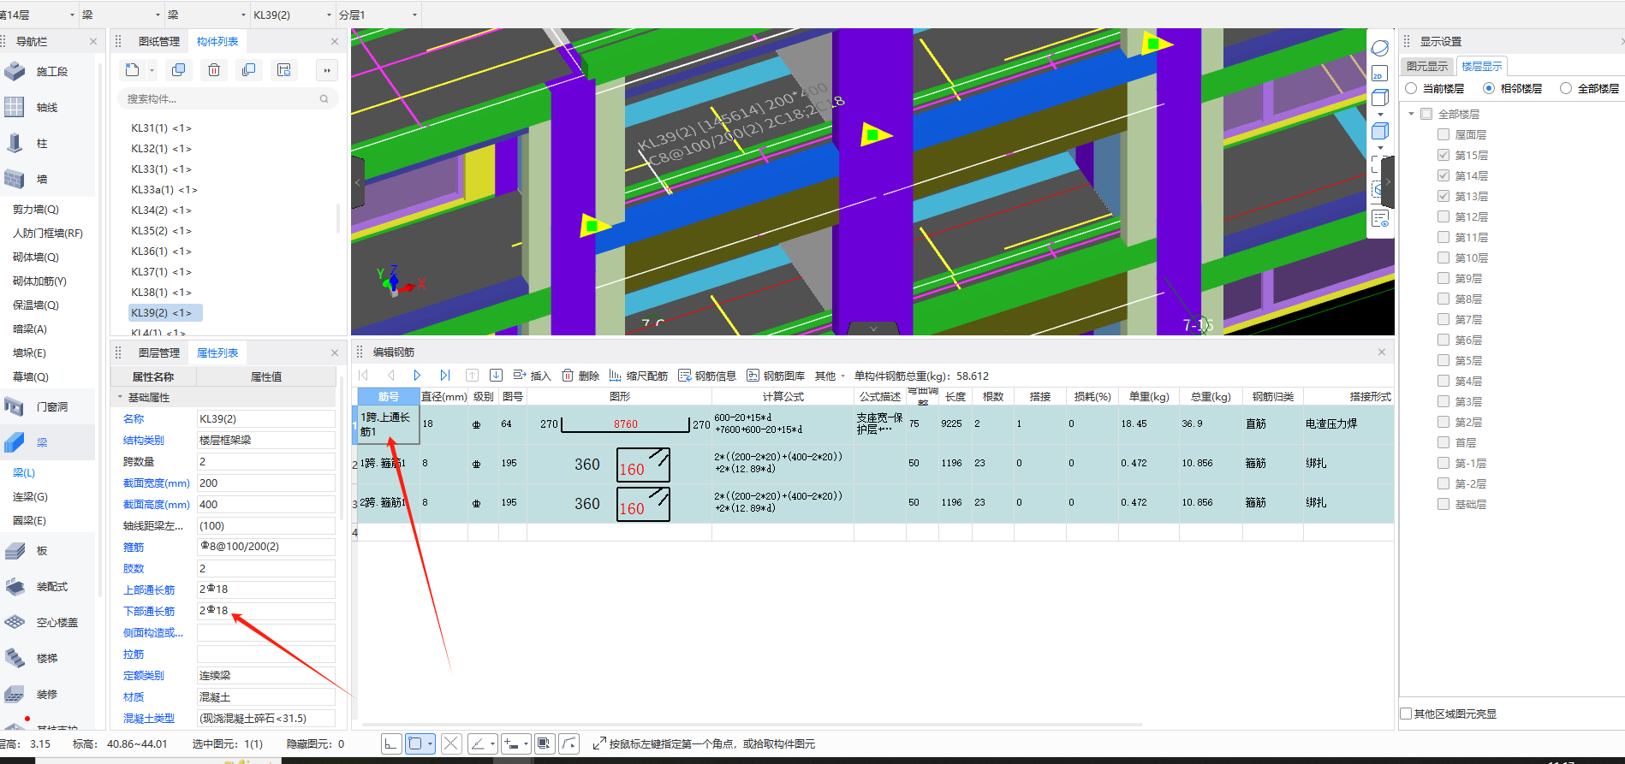This screenshot has width=1625, height=764.
Task: Open the 其他 dropdown in rebar editor toolbar
Action: click(830, 376)
